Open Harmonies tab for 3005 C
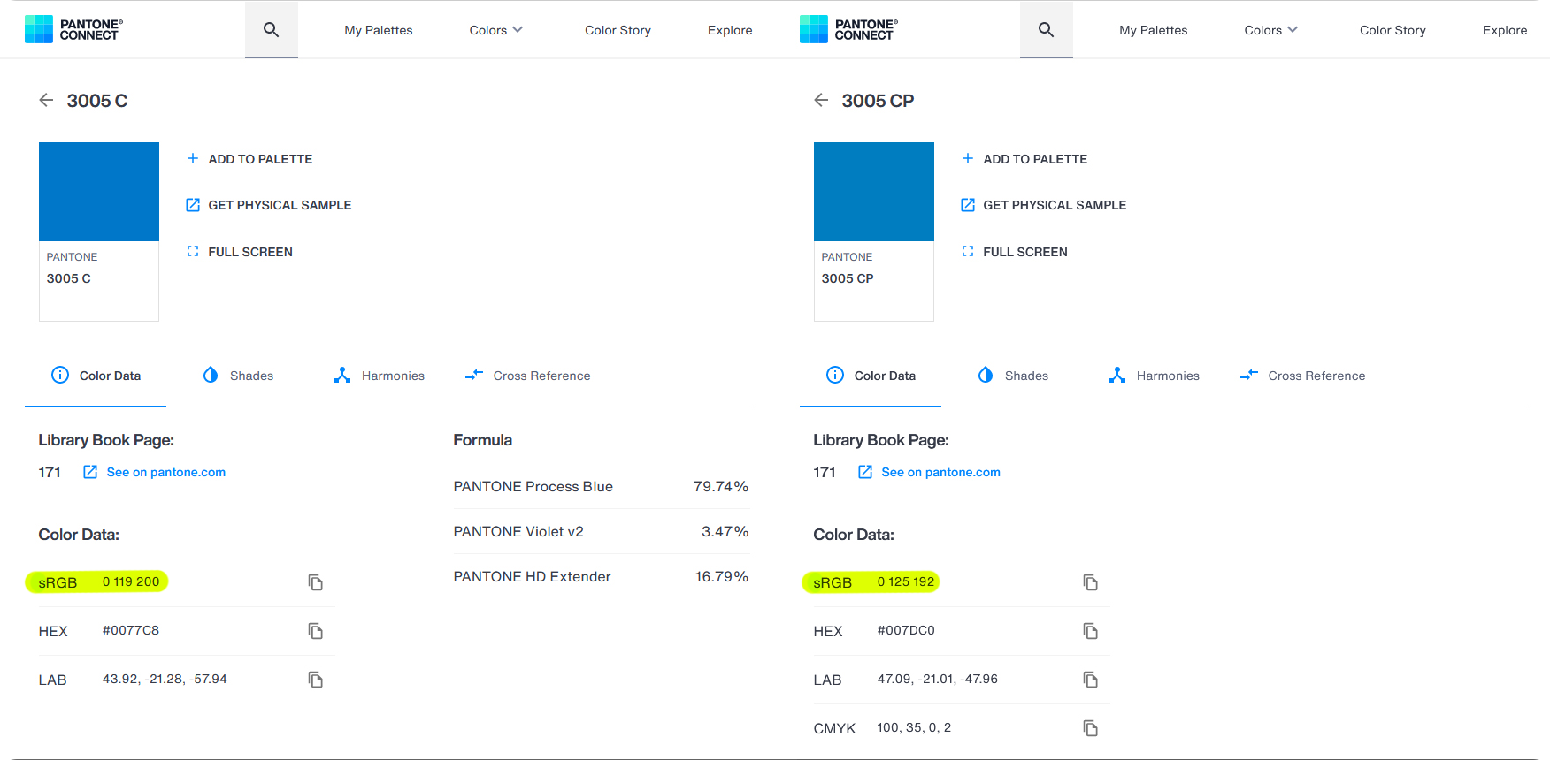Viewport: 1550px width, 760px height. (380, 376)
